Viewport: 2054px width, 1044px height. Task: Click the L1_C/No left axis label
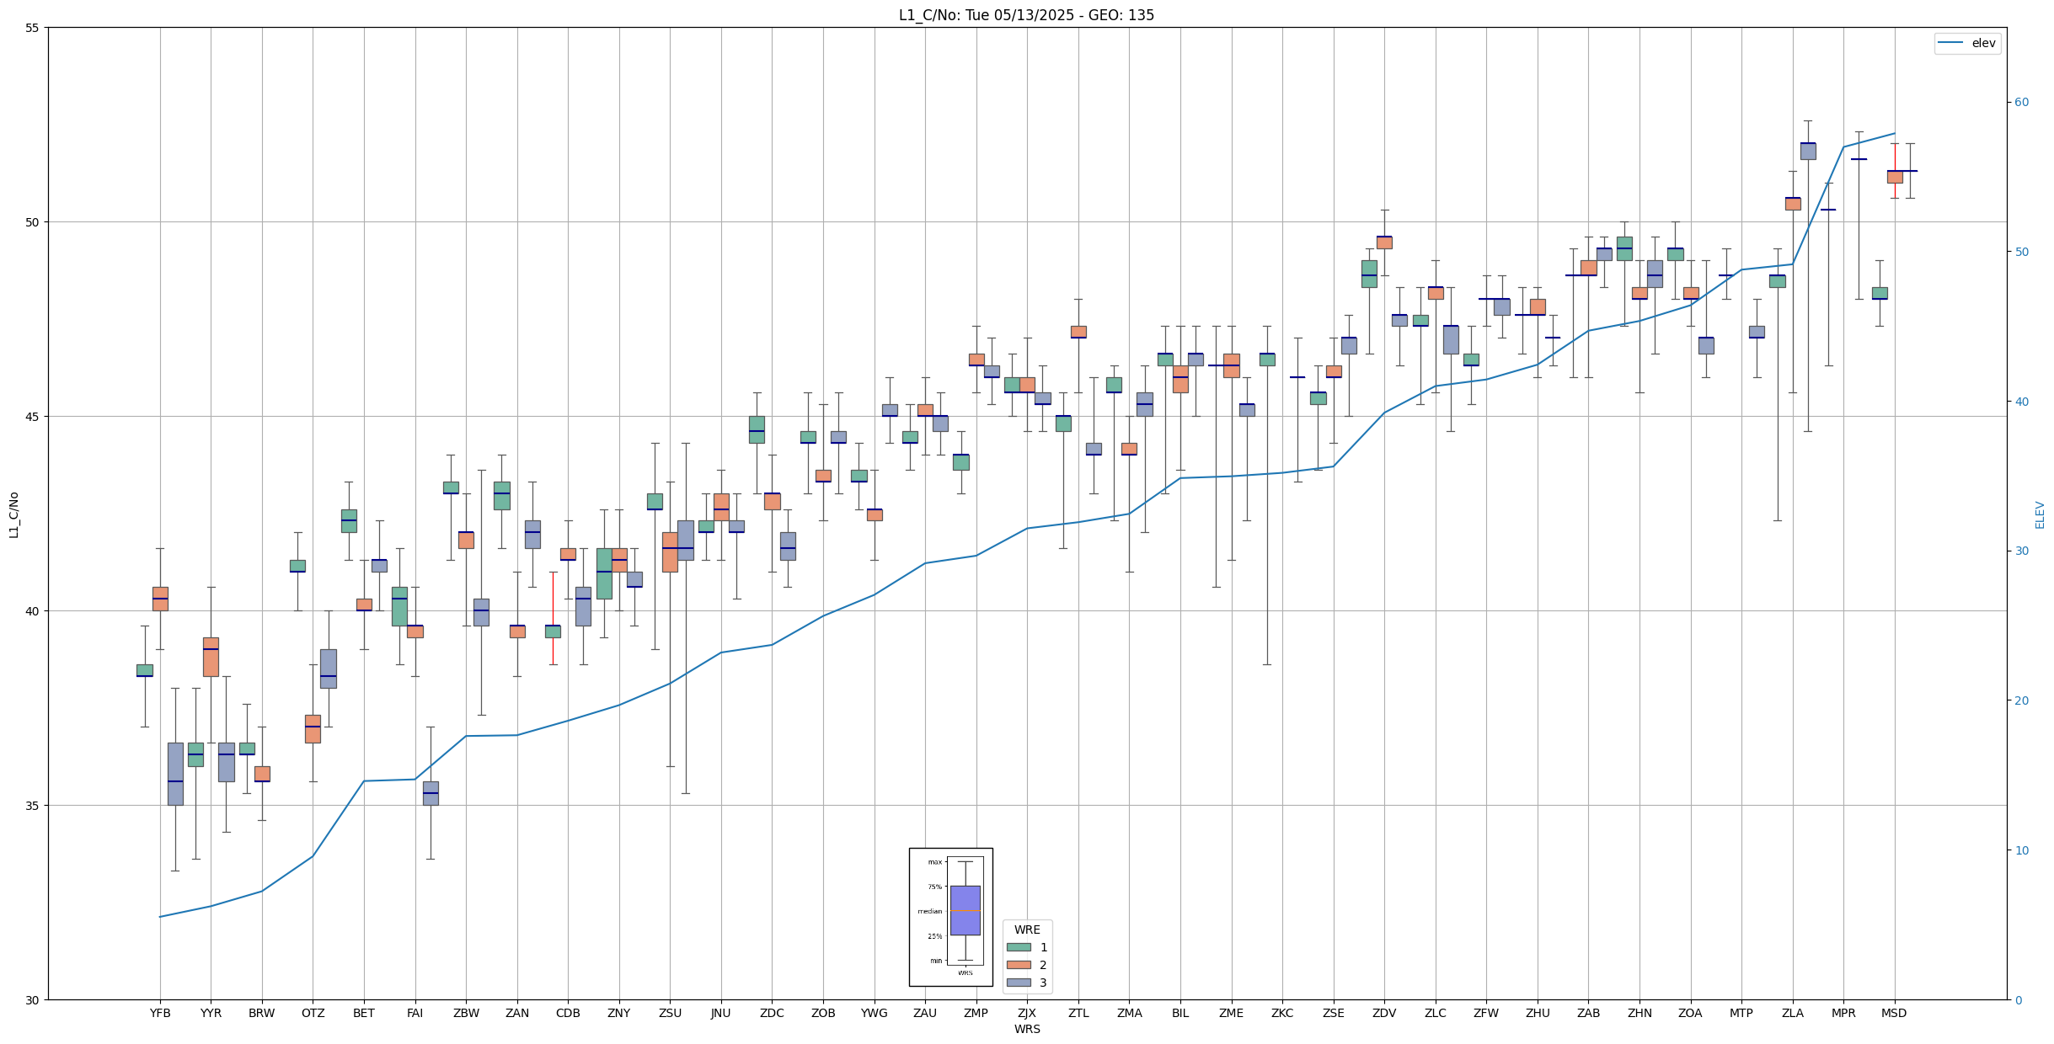pyautogui.click(x=13, y=514)
